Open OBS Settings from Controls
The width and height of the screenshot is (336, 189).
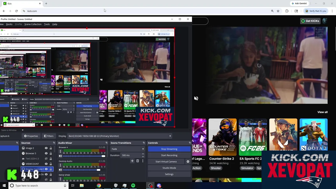pos(169,174)
